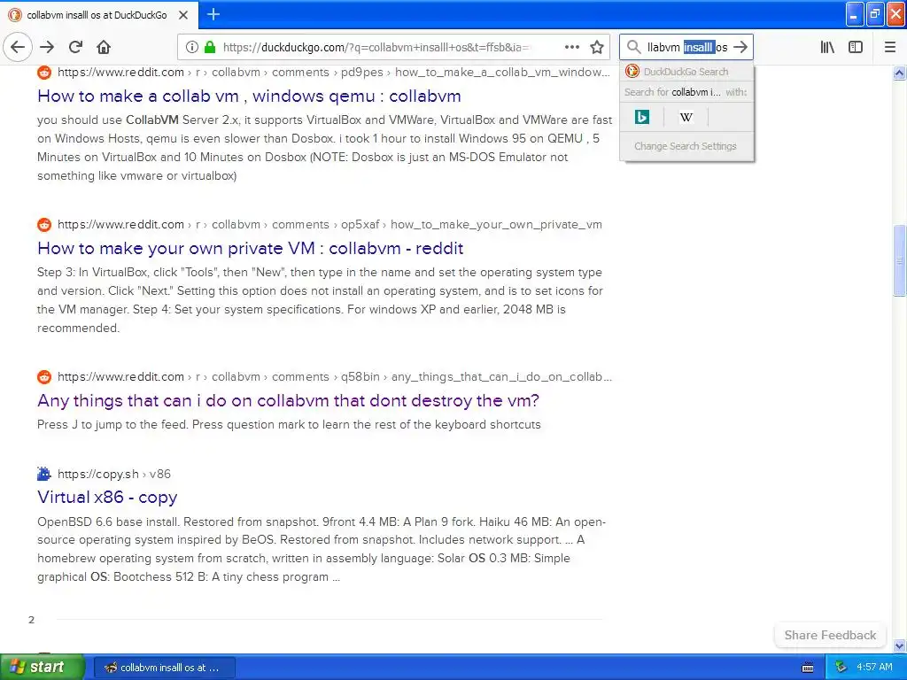This screenshot has width=907, height=680.
Task: Open 'How to make your own private VM' result
Action: point(250,249)
